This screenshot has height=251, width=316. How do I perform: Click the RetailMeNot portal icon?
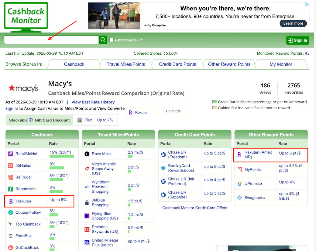tap(11, 154)
